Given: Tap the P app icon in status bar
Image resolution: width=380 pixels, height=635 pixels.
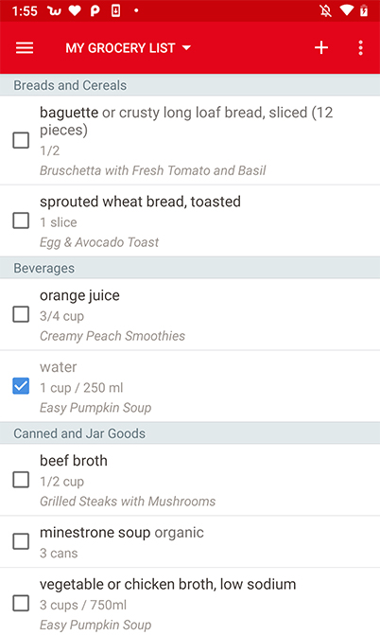Looking at the screenshot, I should tap(95, 11).
